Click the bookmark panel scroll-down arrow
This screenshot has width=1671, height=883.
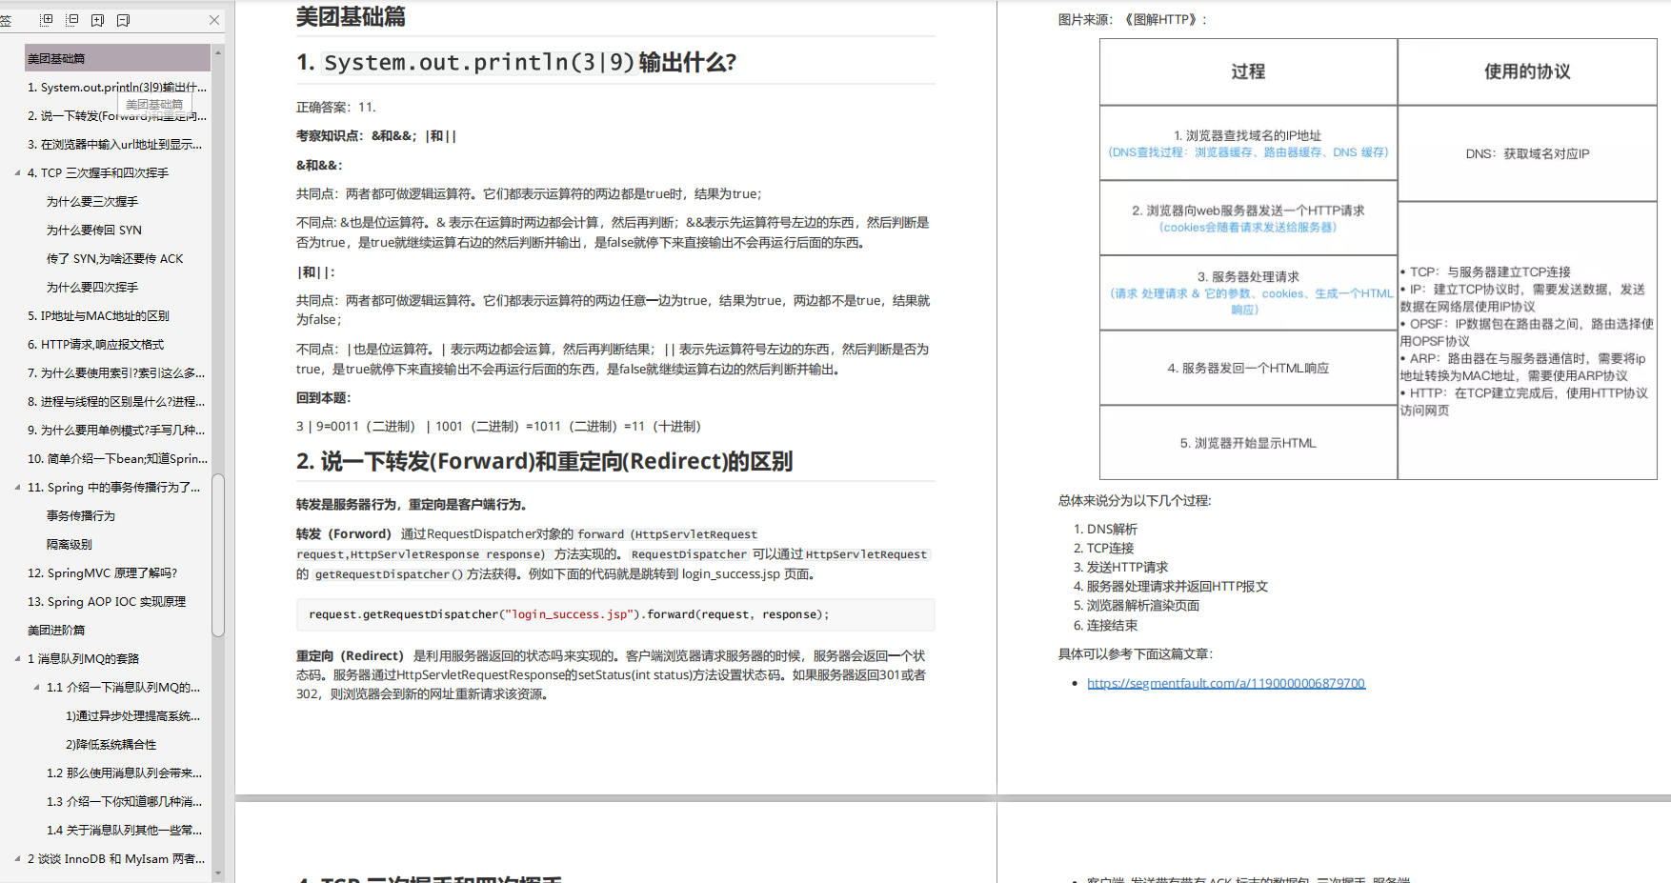tap(218, 873)
